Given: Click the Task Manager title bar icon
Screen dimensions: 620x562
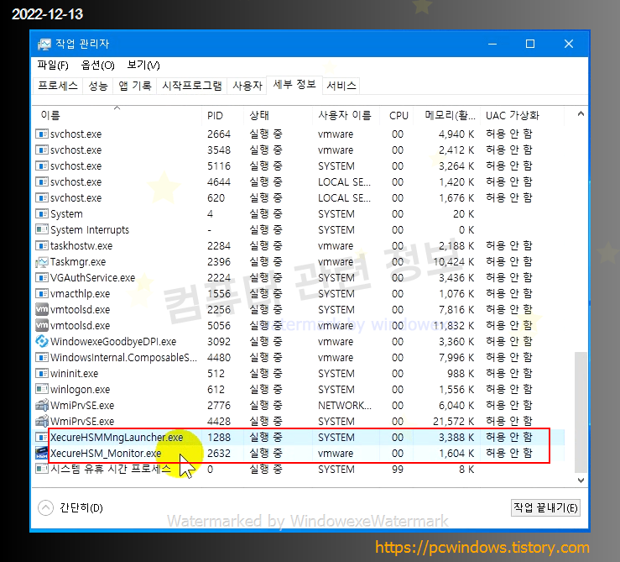Looking at the screenshot, I should coord(44,44).
